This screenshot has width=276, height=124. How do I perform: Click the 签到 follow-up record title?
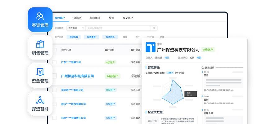tap(206, 100)
